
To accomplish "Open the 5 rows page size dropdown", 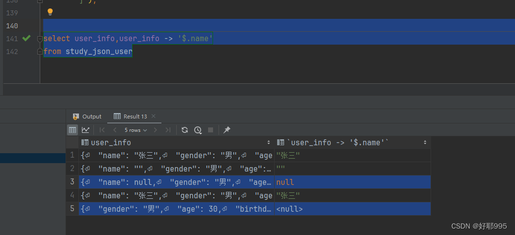I will coord(136,130).
